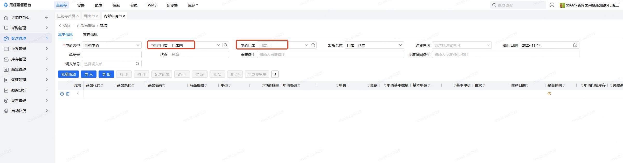Sort by 商品代码 column arrows

[102, 85]
